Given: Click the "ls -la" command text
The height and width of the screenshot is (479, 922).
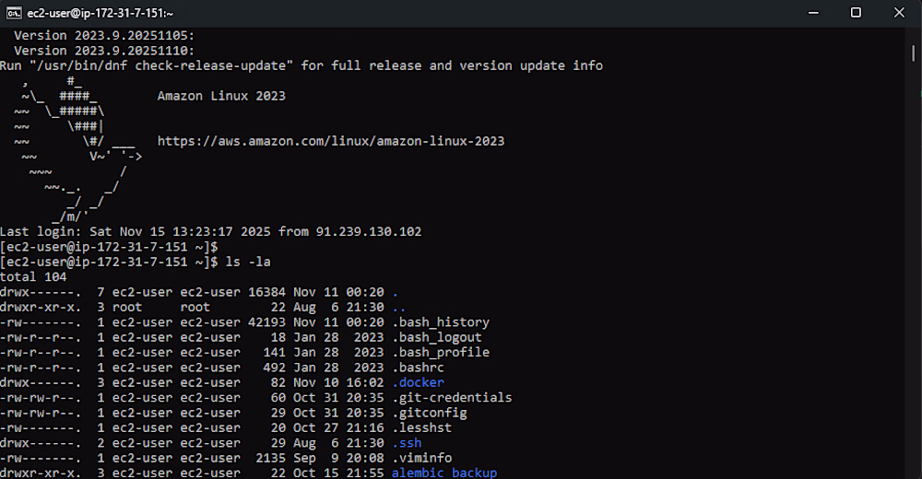Looking at the screenshot, I should click(248, 262).
